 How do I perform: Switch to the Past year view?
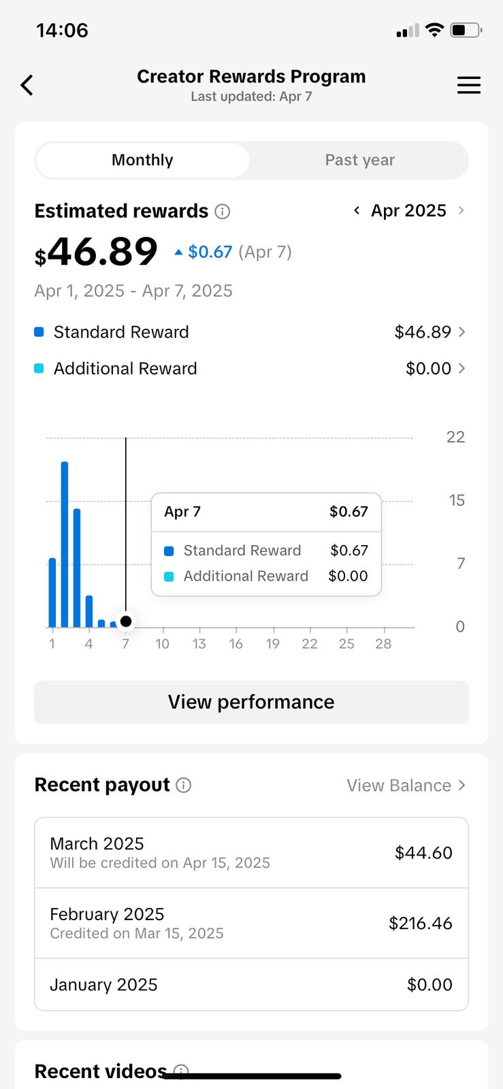click(x=359, y=160)
